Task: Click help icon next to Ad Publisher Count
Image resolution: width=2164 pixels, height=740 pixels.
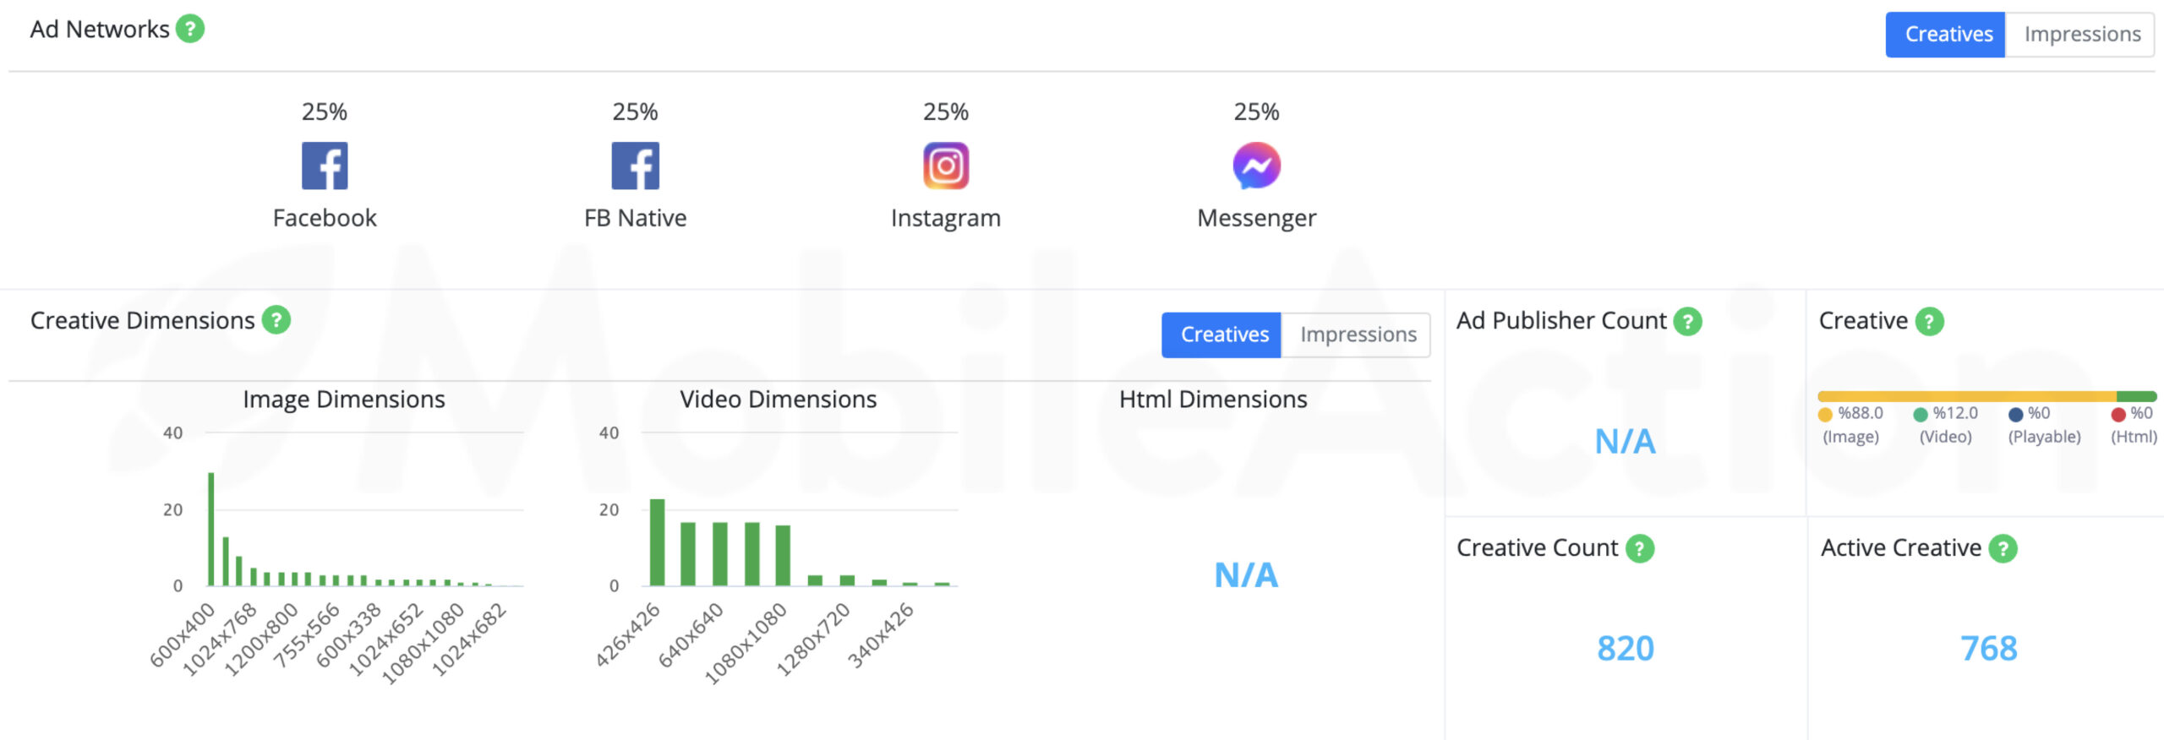Action: point(1688,321)
